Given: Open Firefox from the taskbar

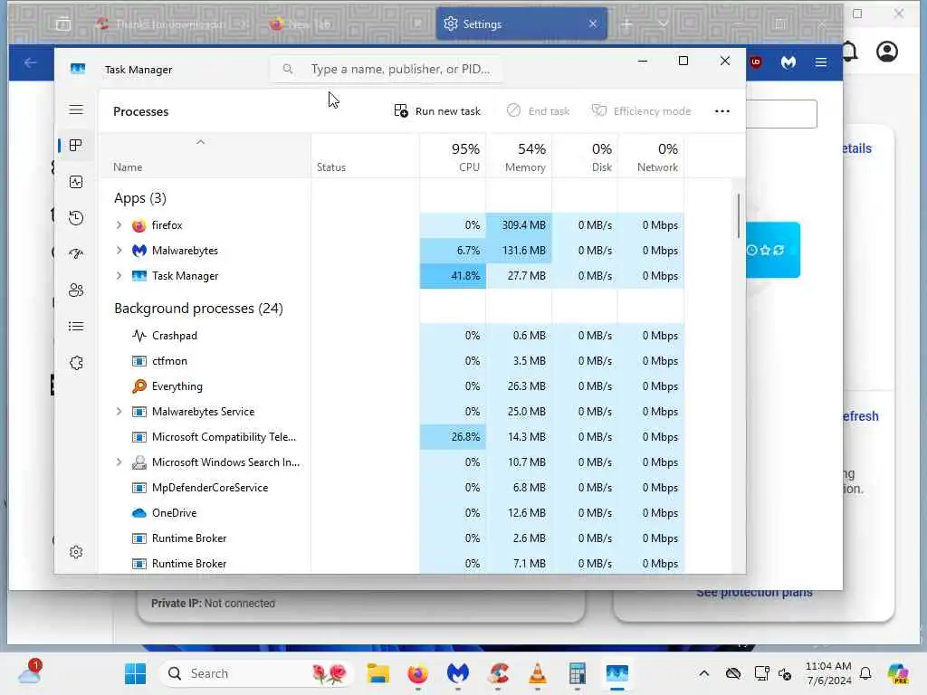Looking at the screenshot, I should [x=418, y=673].
